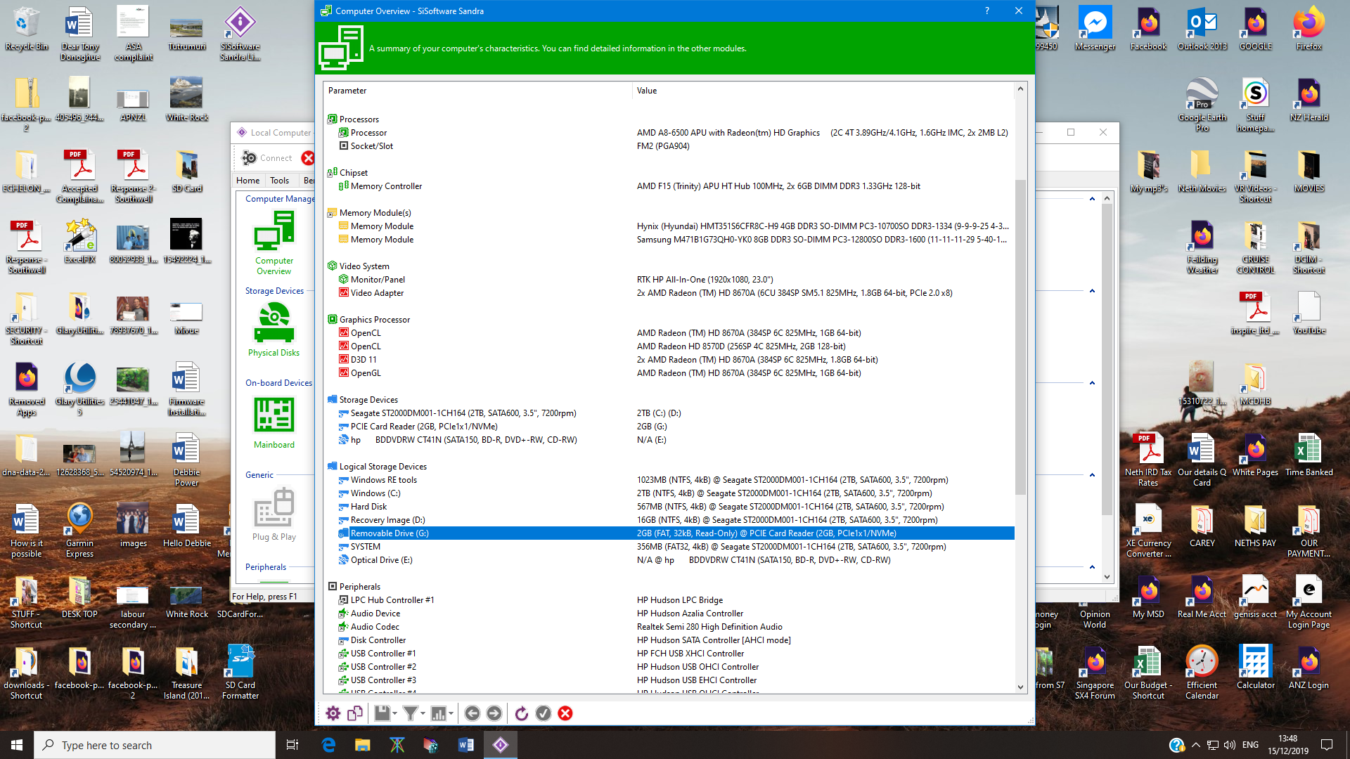Select the Windows (C:) row

point(375,493)
